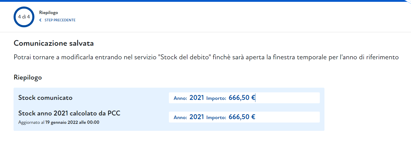The height and width of the screenshot is (141, 411).
Task: Click the Riepilogo section heading above the panel
Action: click(x=28, y=78)
